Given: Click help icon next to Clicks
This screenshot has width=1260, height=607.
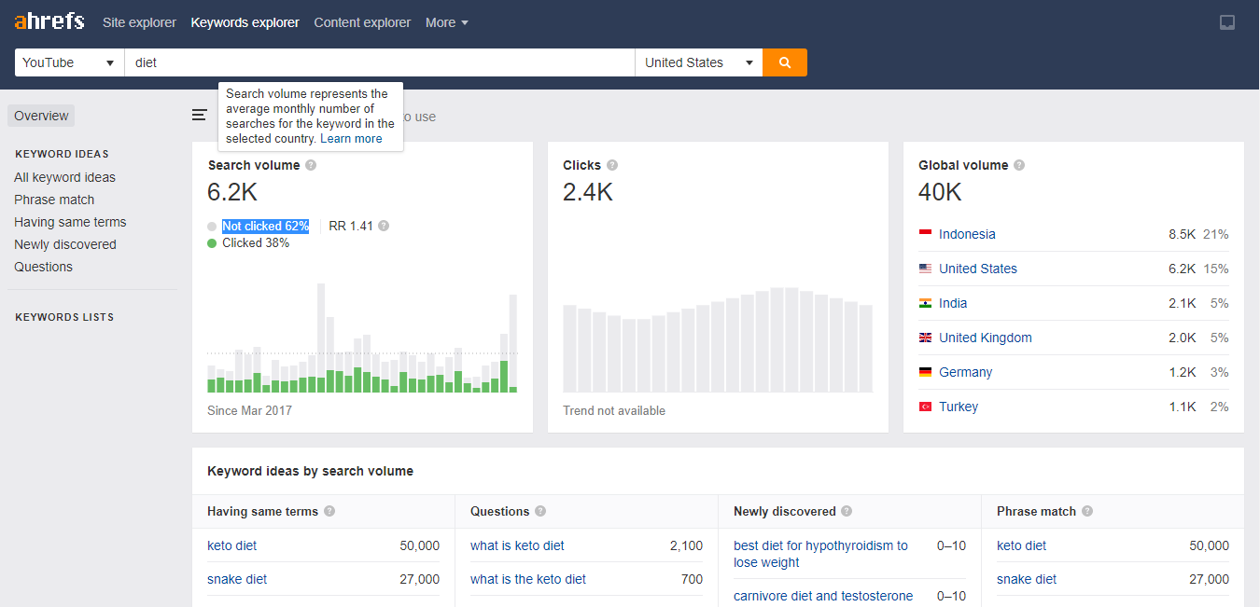Looking at the screenshot, I should (612, 165).
